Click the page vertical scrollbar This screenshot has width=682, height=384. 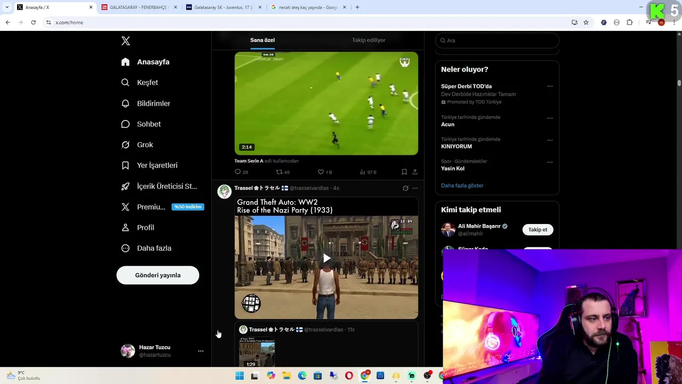coord(679,83)
